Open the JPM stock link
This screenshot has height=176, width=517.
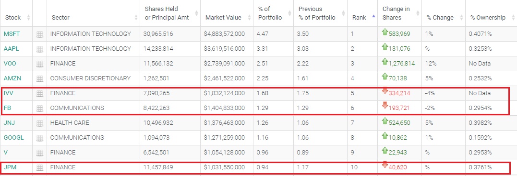pyautogui.click(x=10, y=167)
